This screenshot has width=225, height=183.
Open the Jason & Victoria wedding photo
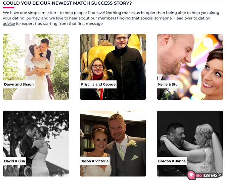(113, 144)
